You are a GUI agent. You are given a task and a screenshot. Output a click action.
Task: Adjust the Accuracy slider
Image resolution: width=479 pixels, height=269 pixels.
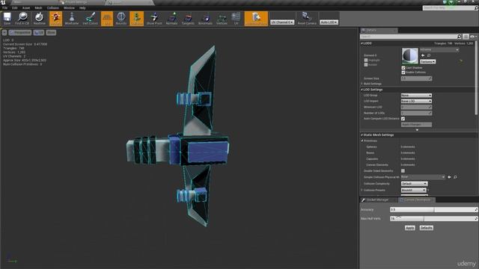[x=434, y=209]
